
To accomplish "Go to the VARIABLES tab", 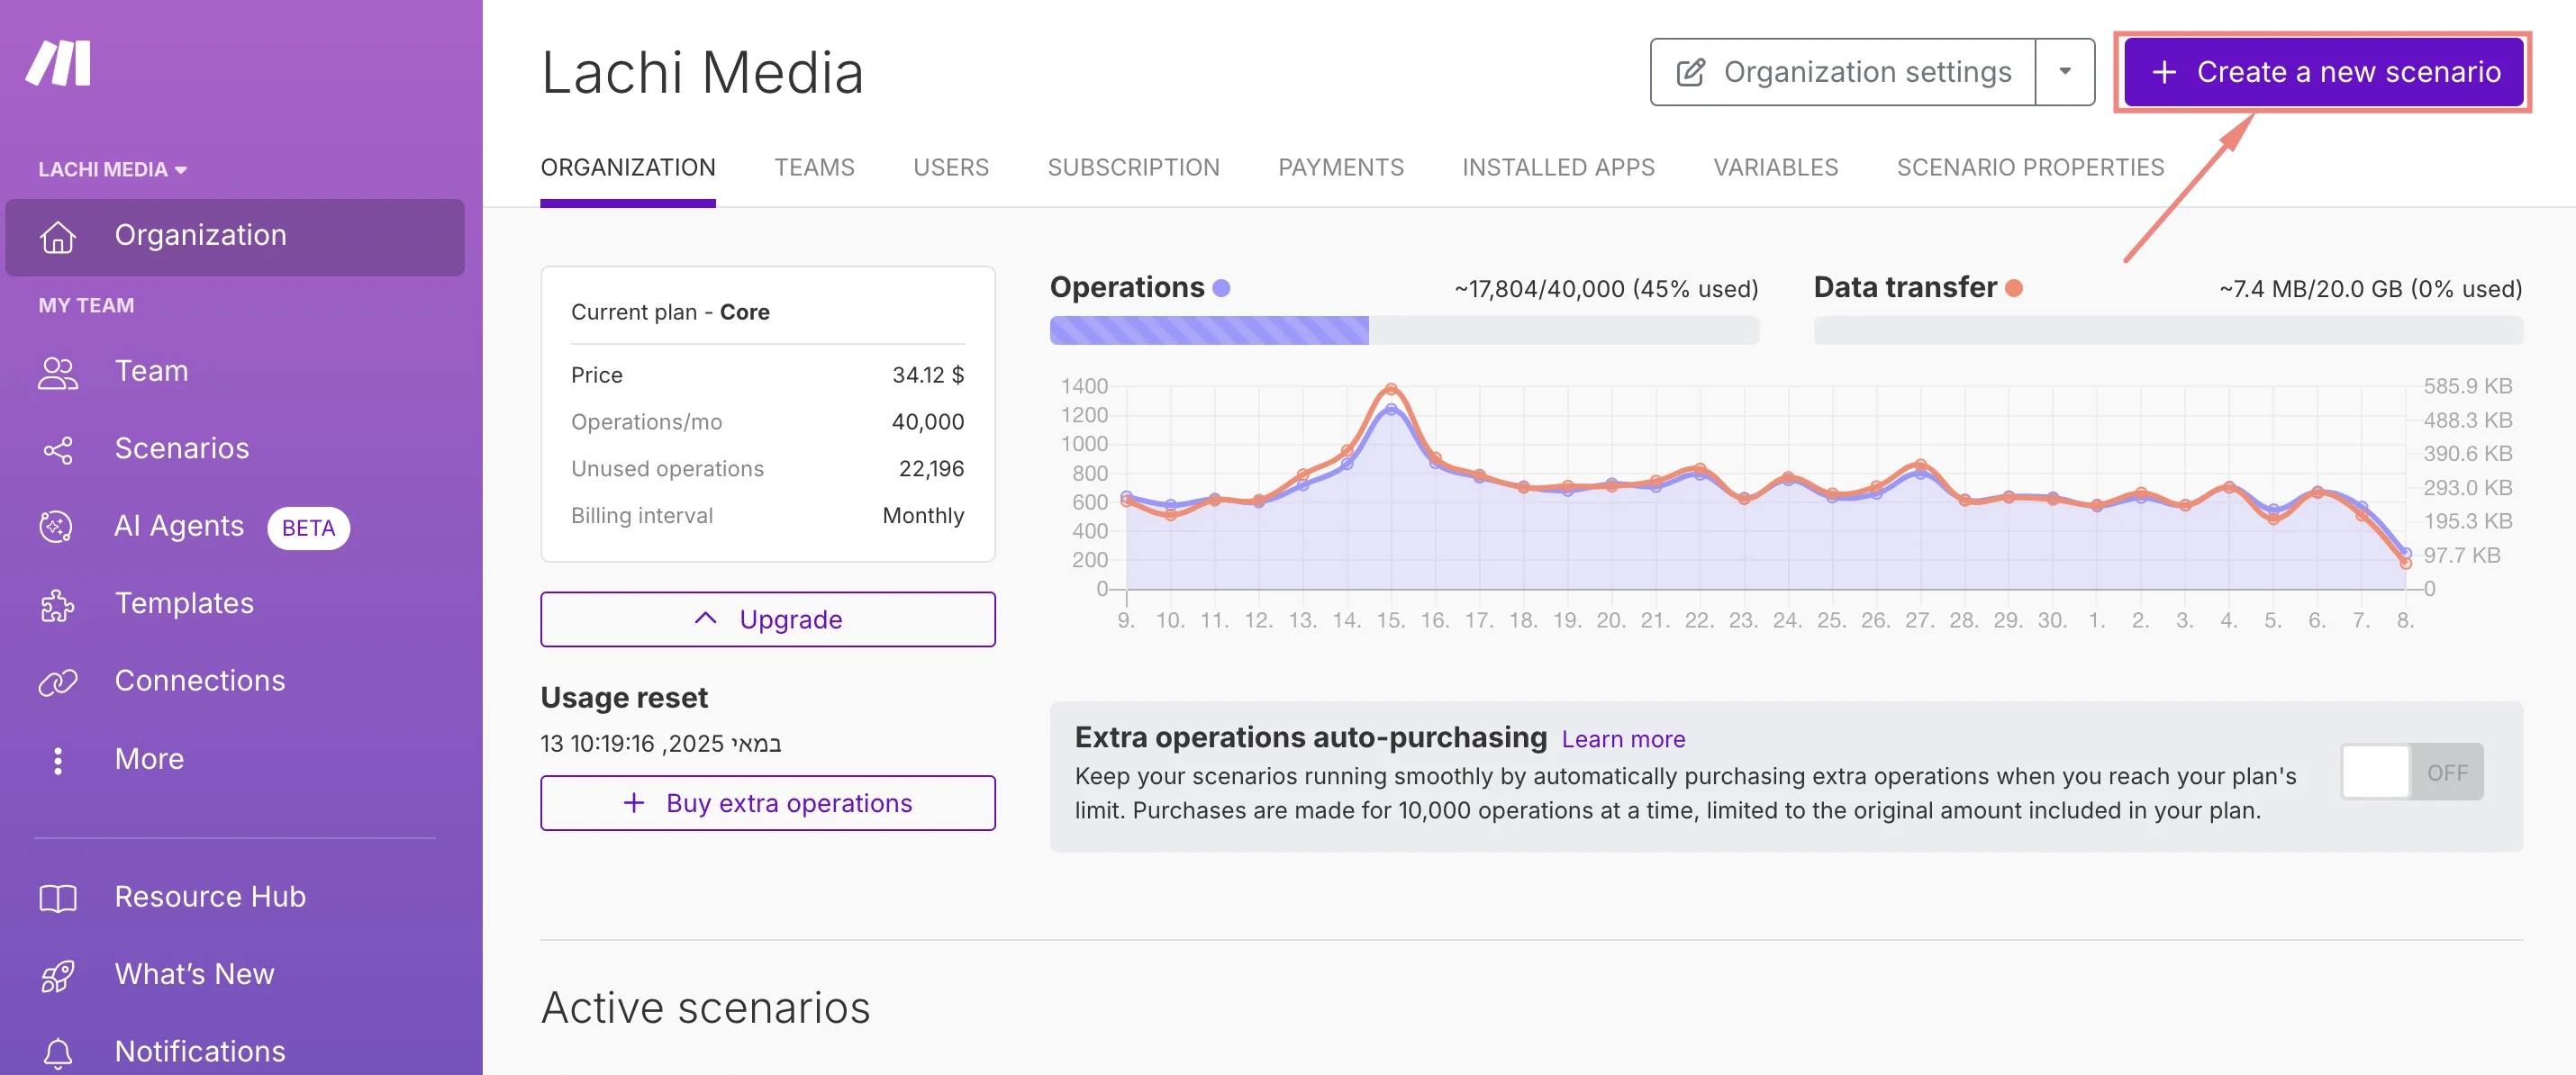I will point(1776,167).
